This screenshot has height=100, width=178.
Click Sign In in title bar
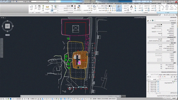click(26, 1)
